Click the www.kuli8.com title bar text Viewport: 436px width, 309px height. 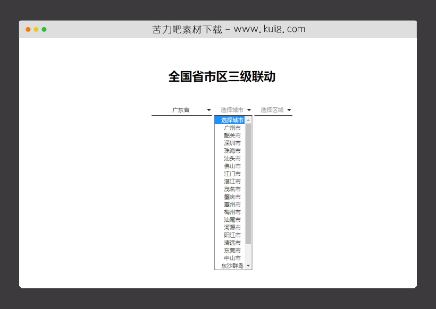tap(229, 29)
